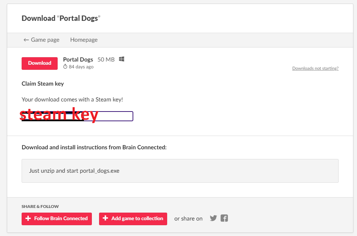Share on Facebook icon
Screen dimensions: 357x236
click(x=224, y=218)
